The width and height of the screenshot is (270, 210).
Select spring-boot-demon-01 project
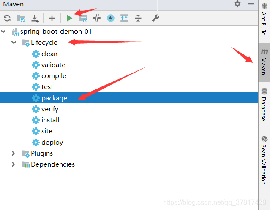(x=129, y=32)
